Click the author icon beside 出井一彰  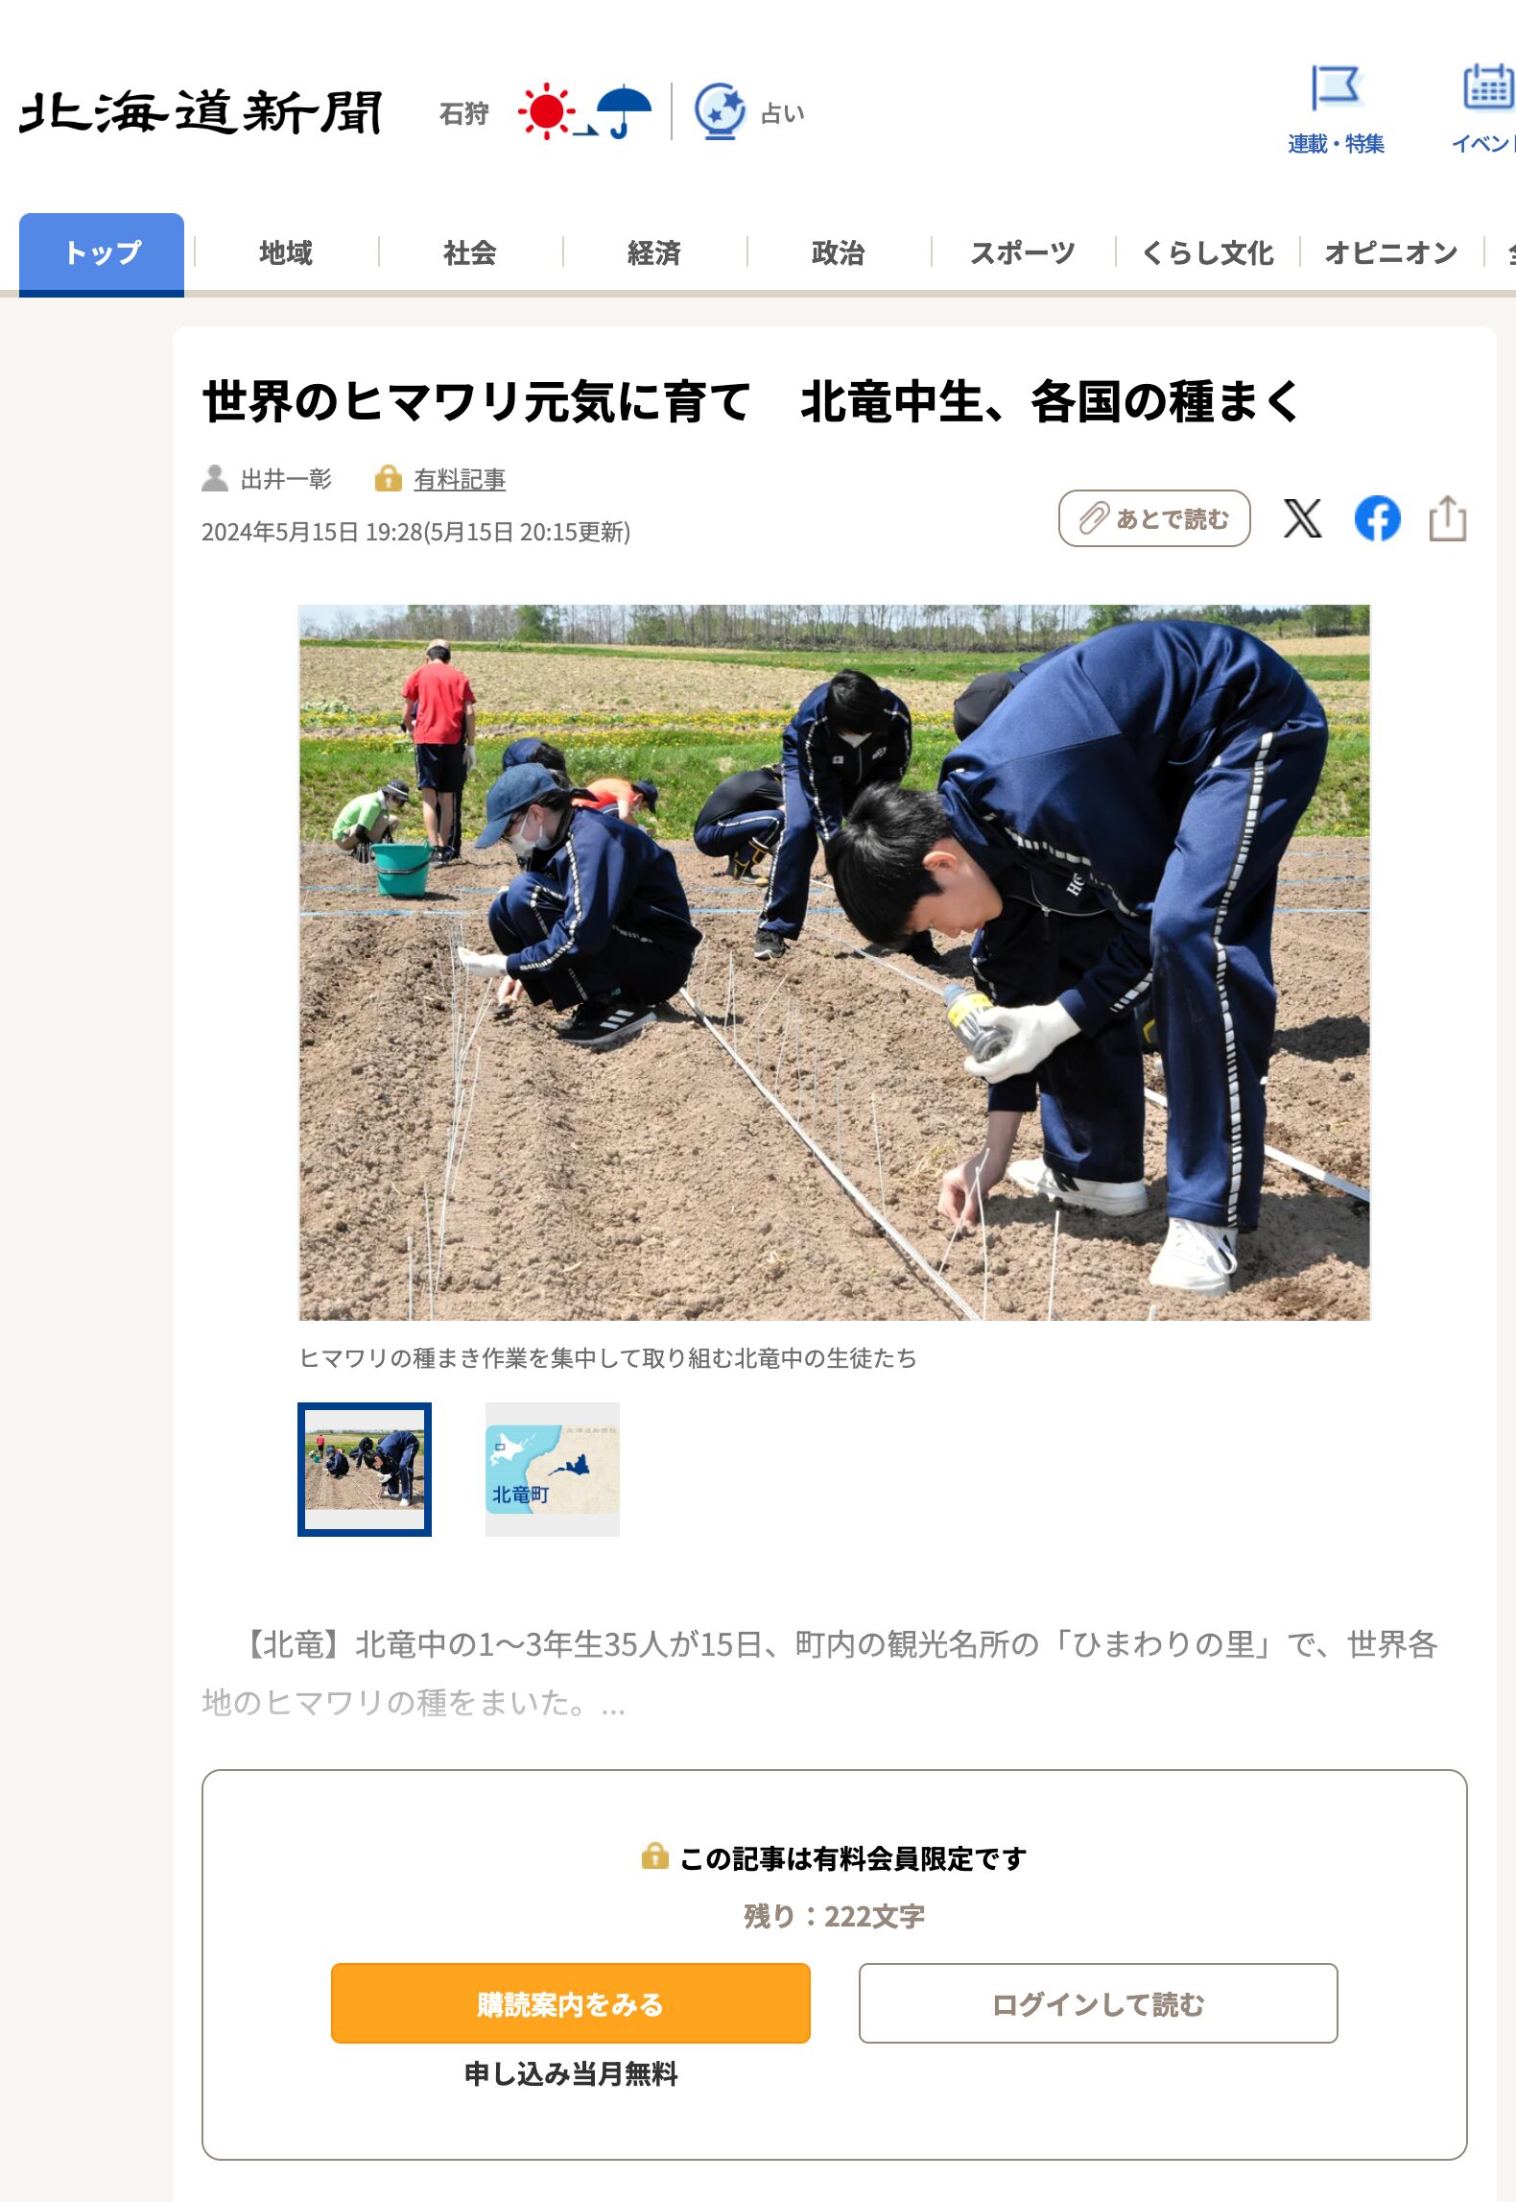point(215,478)
